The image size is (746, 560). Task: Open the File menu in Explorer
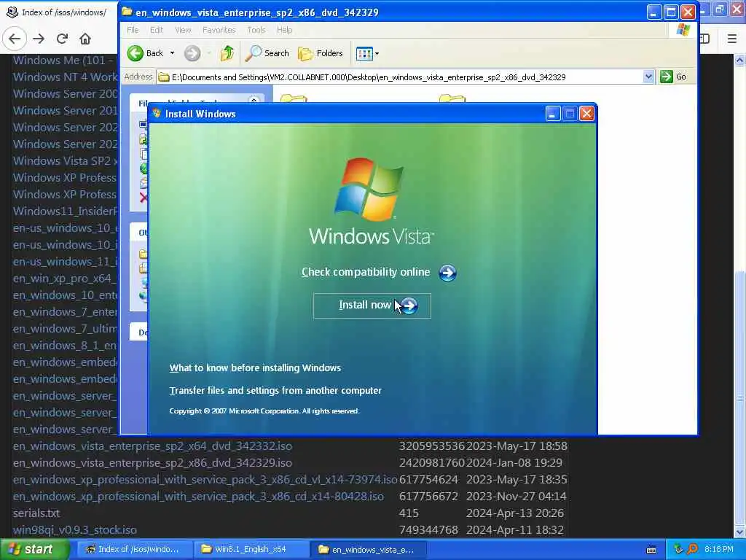[x=133, y=30]
